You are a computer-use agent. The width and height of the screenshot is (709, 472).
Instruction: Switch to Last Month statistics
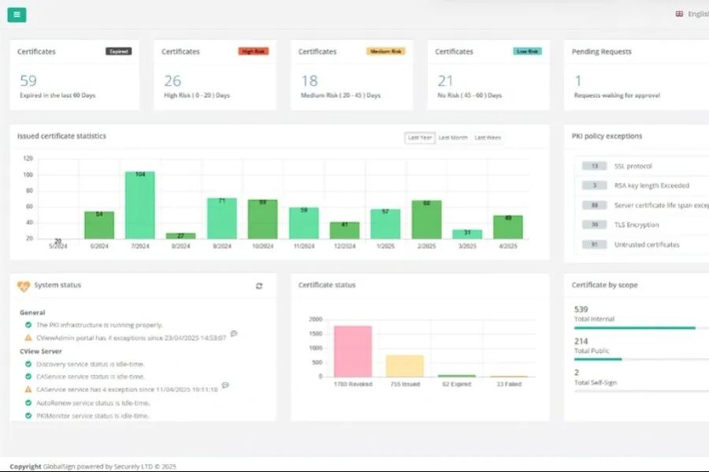(x=453, y=137)
